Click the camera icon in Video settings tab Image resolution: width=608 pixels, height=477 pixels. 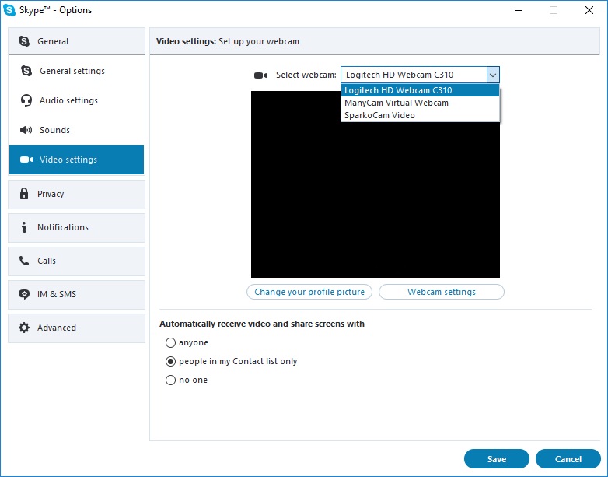pyautogui.click(x=26, y=160)
